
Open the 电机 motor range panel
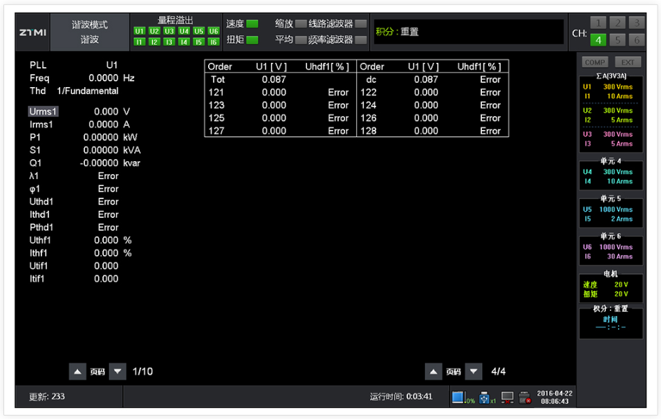[x=611, y=287]
